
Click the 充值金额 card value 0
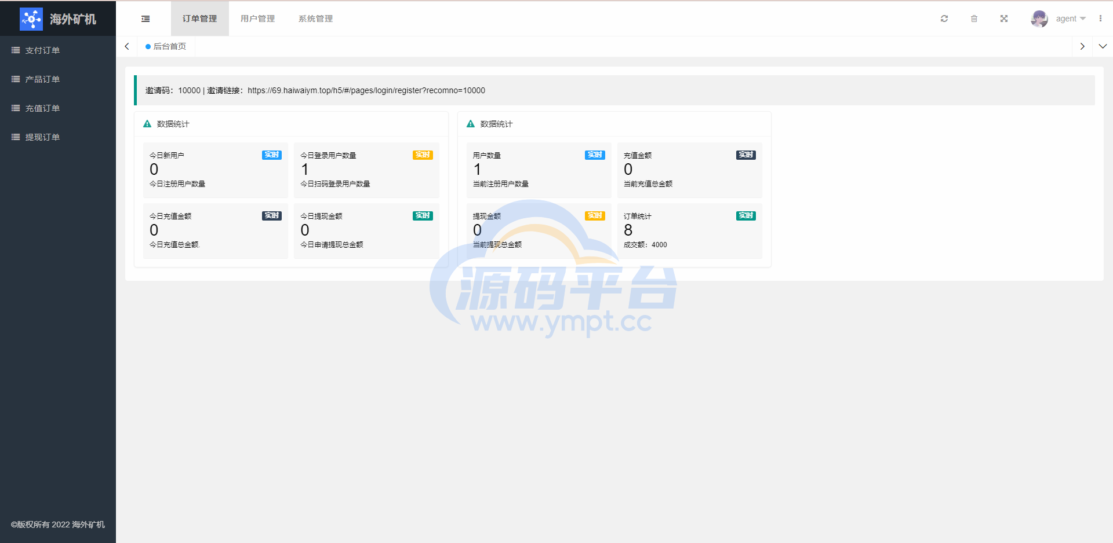(628, 170)
